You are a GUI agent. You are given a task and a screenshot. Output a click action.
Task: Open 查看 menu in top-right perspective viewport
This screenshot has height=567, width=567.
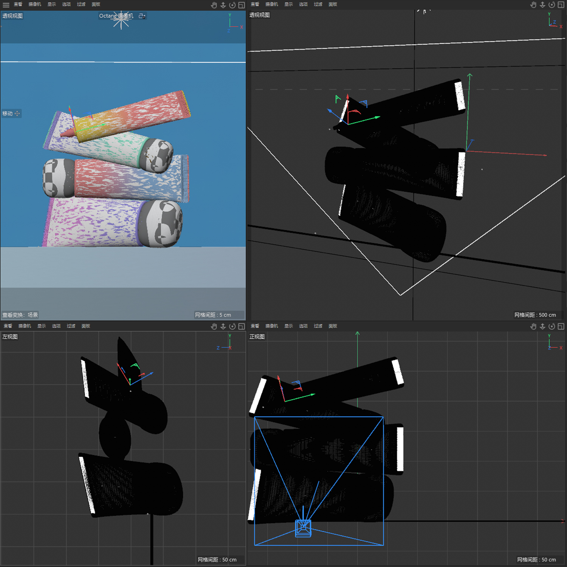[255, 5]
